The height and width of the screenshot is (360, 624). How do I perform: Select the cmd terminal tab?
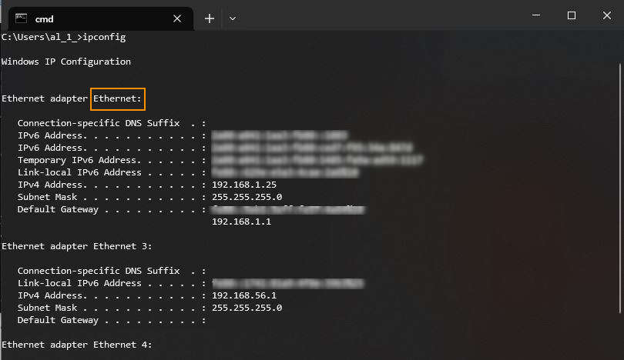(101, 18)
